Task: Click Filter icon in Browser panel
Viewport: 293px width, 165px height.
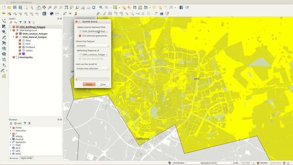Action: pos(25,123)
